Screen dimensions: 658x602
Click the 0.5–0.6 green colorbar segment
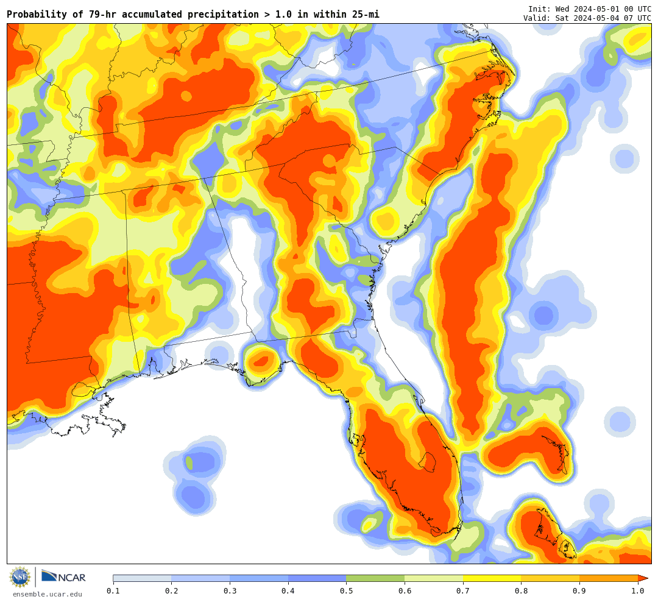click(x=375, y=578)
